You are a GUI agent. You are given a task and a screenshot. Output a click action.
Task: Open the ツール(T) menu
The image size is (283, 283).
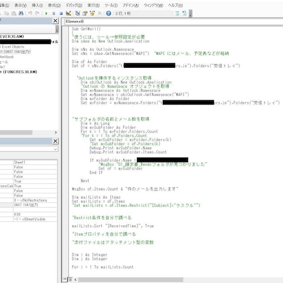pyautogui.click(x=111, y=5)
